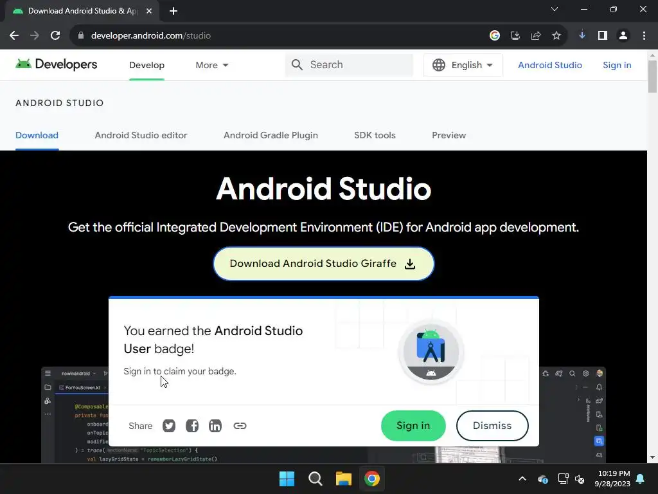
Task: Select the Download tab
Action: coord(37,135)
